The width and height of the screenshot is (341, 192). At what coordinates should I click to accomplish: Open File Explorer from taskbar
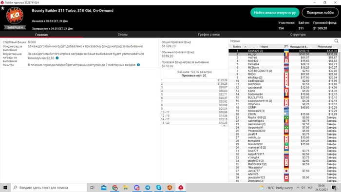pos(126,188)
